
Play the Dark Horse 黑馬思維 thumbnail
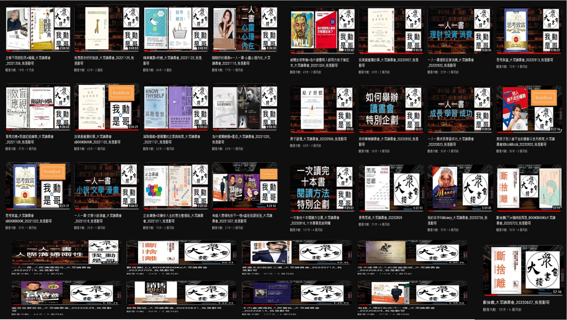tap(391, 188)
